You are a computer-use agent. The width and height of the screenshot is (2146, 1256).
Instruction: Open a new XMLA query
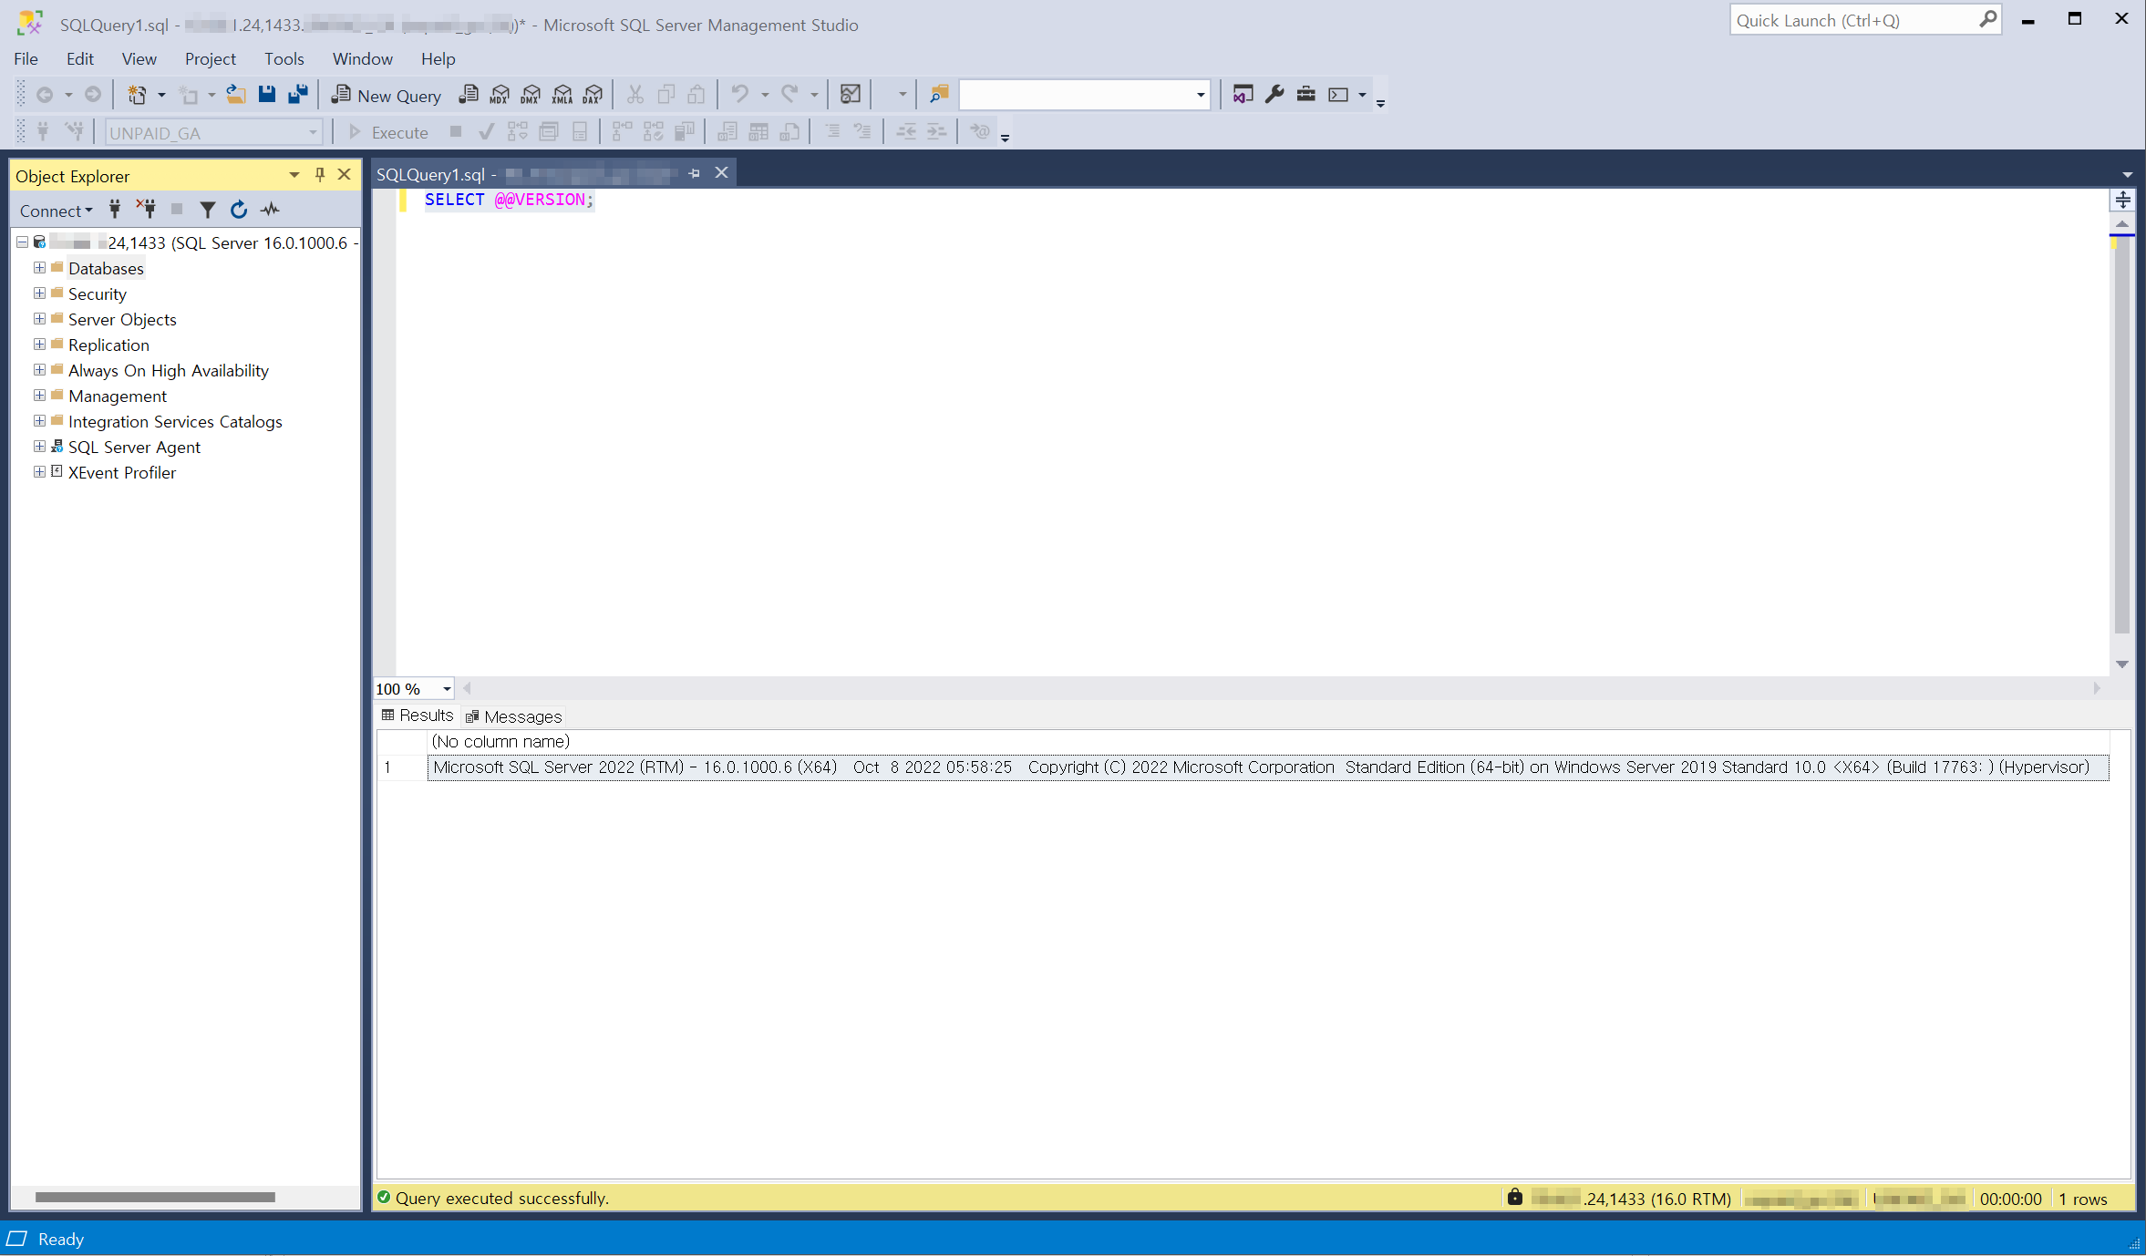pyautogui.click(x=562, y=95)
